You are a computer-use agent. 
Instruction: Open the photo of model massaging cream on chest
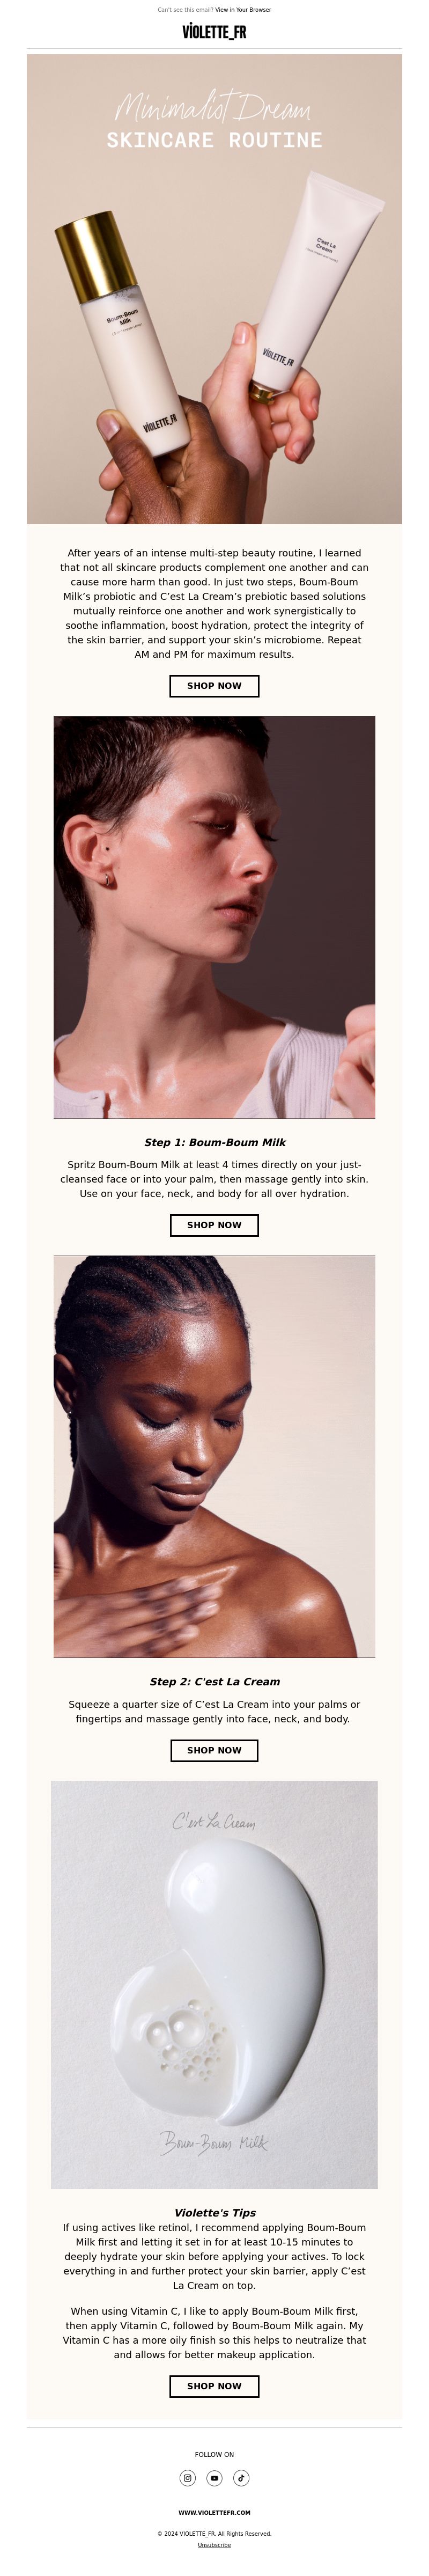(x=214, y=1456)
